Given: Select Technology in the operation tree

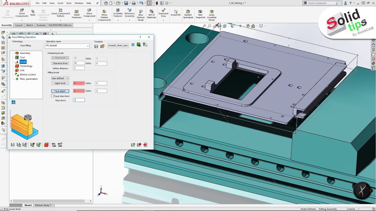Looking at the screenshot, I should tap(26, 66).
